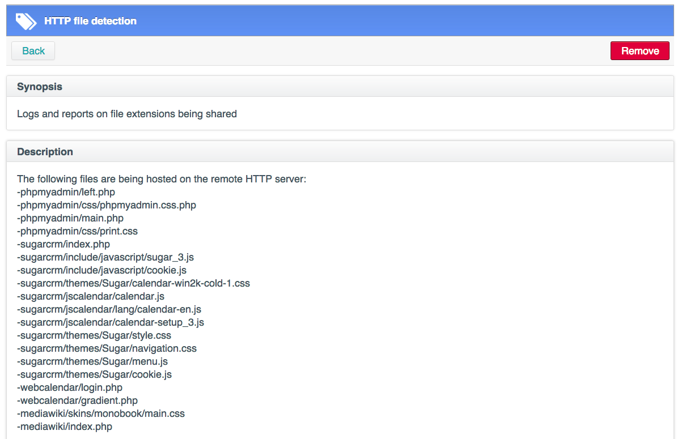Click the phpmyadmin/css/print.css entry
The image size is (682, 439).
78,231
